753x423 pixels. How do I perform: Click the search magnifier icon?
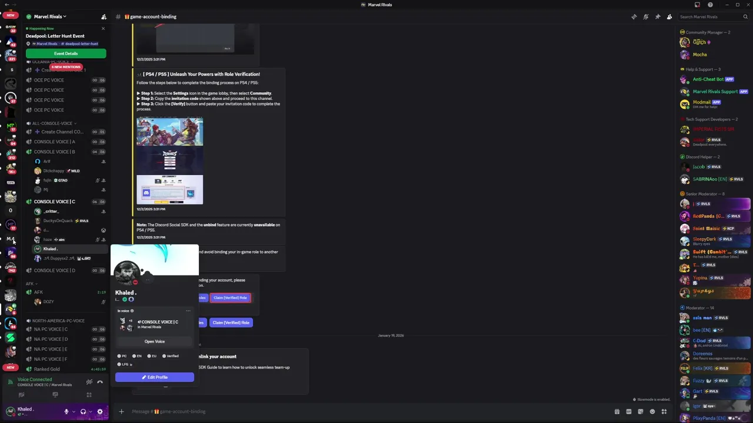746,16
